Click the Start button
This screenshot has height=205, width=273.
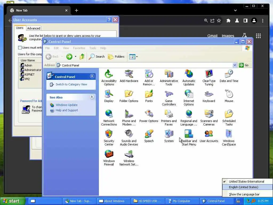[x=13, y=201]
